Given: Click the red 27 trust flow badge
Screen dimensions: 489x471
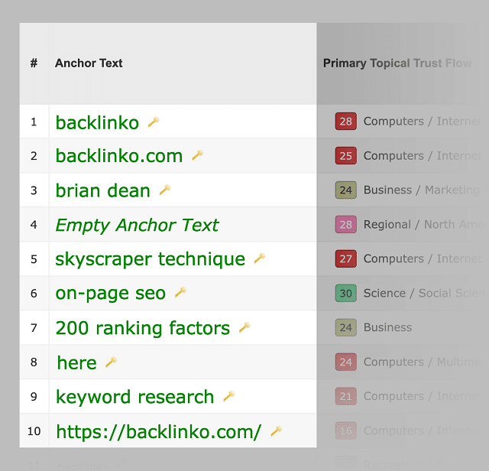Looking at the screenshot, I should (346, 258).
